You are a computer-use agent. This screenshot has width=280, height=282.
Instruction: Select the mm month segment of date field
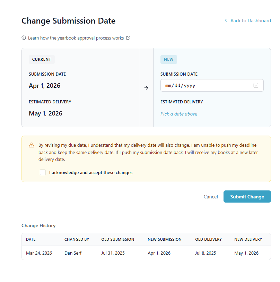tap(168, 86)
